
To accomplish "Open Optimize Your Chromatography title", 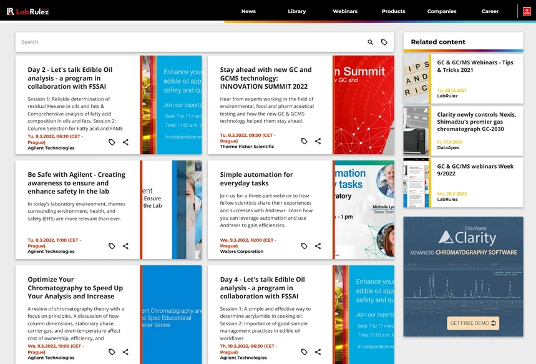I will (x=76, y=288).
